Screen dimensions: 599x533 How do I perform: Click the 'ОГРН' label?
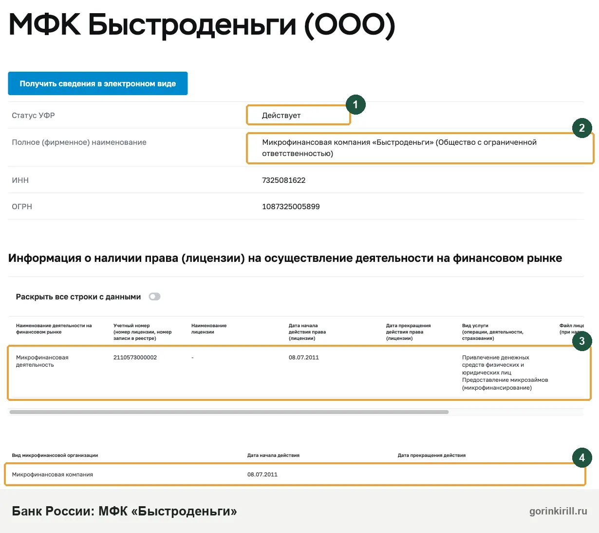(22, 206)
